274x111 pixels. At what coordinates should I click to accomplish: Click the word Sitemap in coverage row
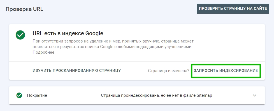coord(205,95)
